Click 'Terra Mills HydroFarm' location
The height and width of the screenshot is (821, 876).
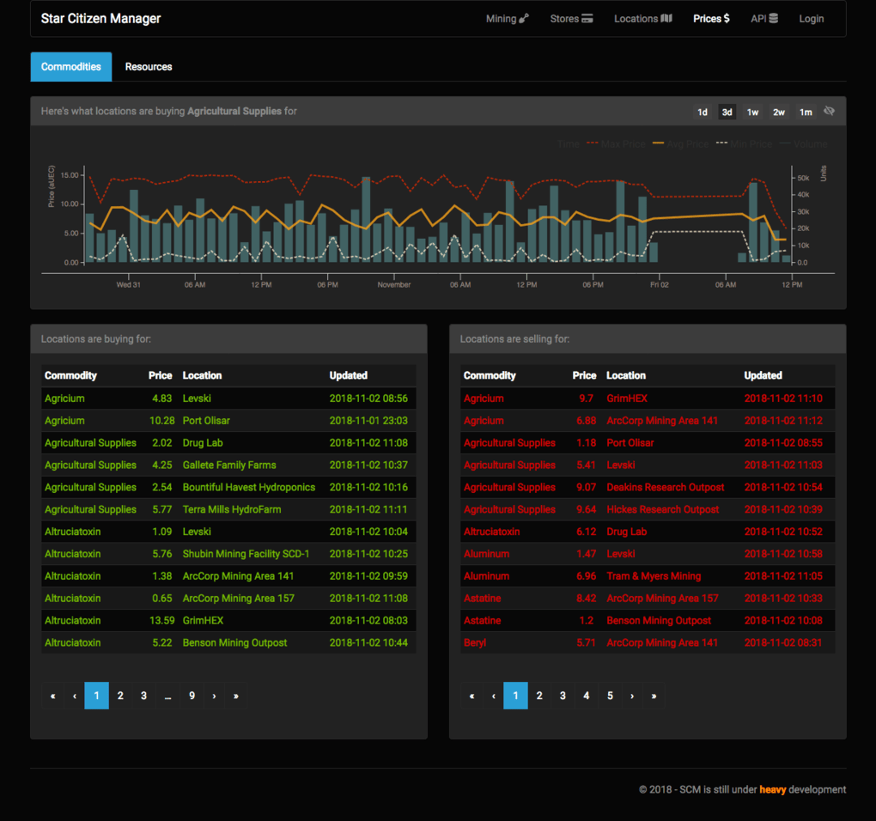click(x=231, y=509)
